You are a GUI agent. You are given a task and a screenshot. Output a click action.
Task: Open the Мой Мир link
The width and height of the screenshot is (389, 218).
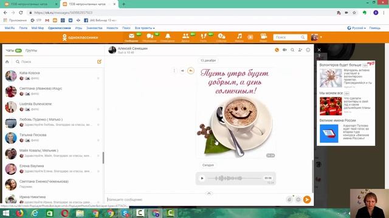click(38, 28)
